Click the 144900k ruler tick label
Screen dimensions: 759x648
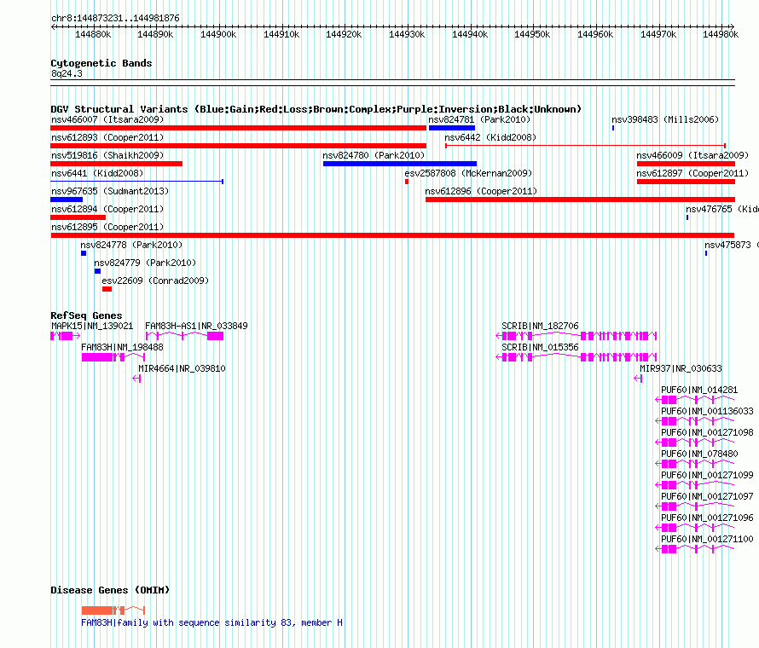(x=218, y=34)
